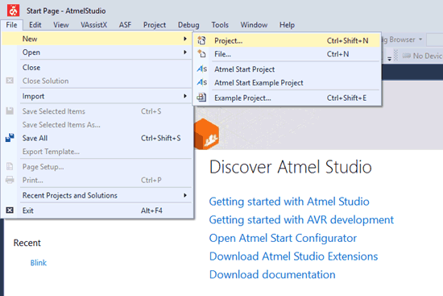Screen dimensions: 443x296
Task: Click the No Device toolbar button
Action: point(422,56)
